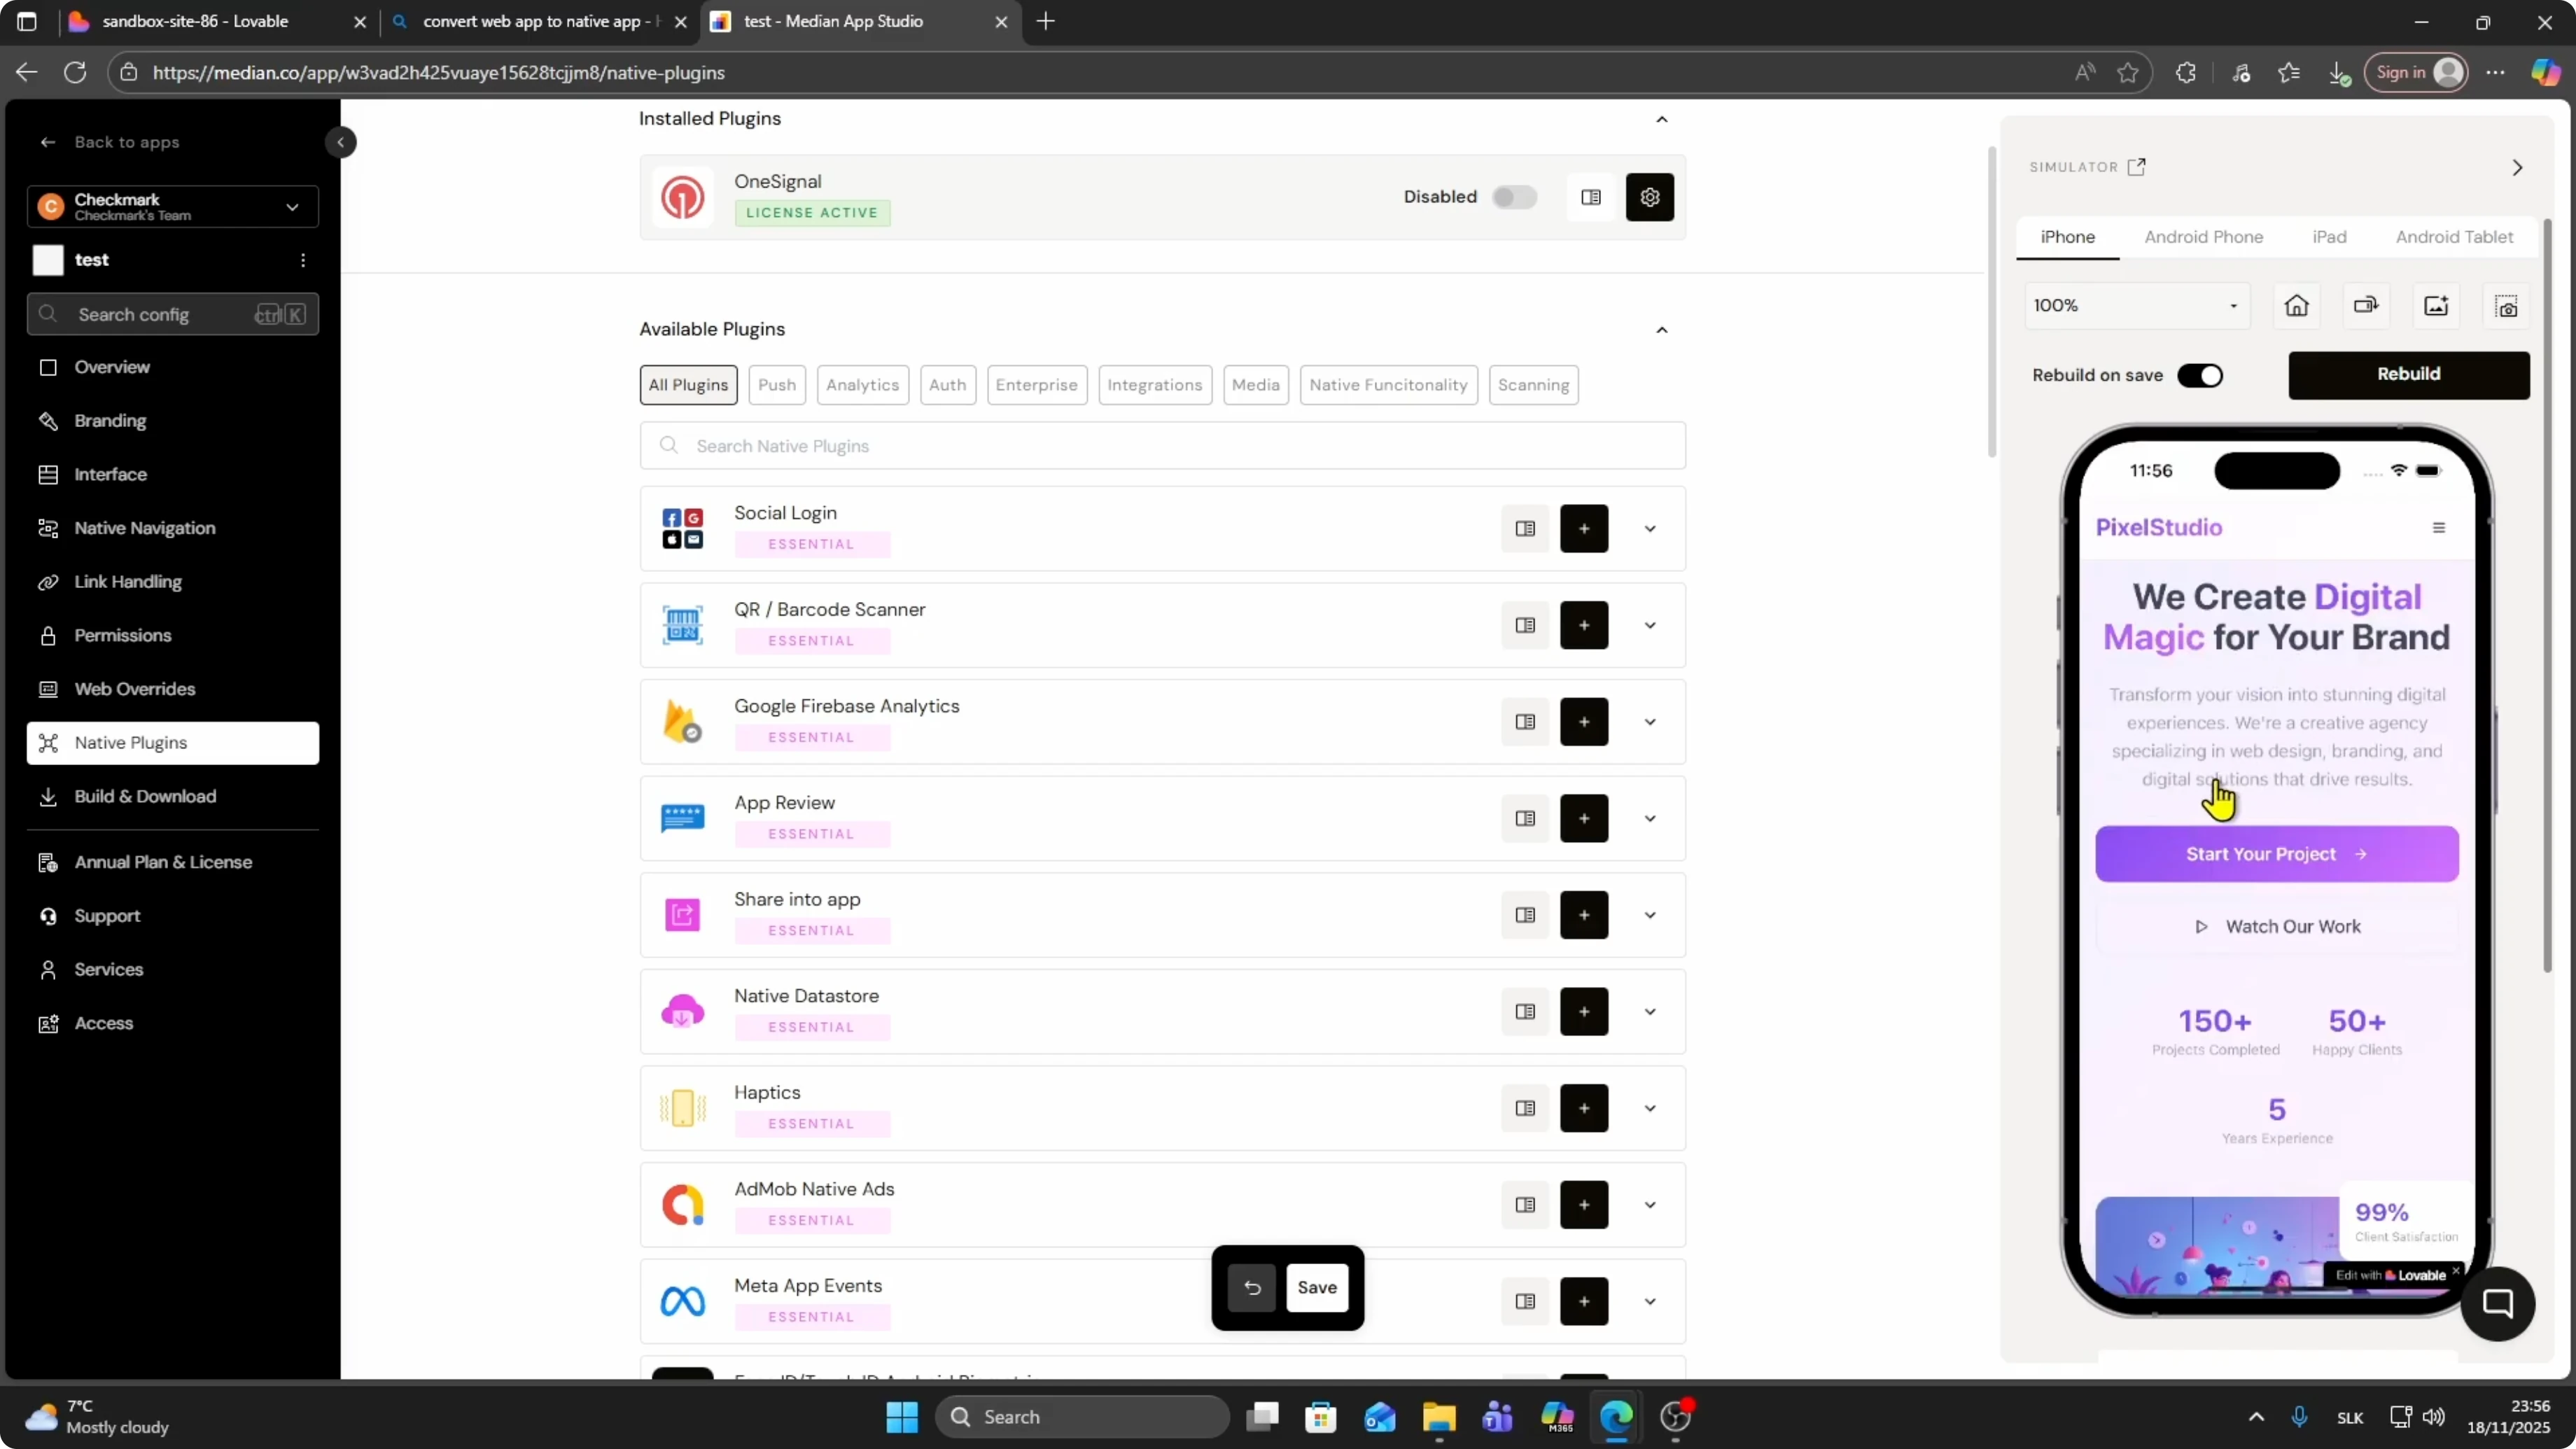This screenshot has height=1449, width=2576.
Task: Expand Google Firebase Analytics plugin details
Action: (1650, 722)
